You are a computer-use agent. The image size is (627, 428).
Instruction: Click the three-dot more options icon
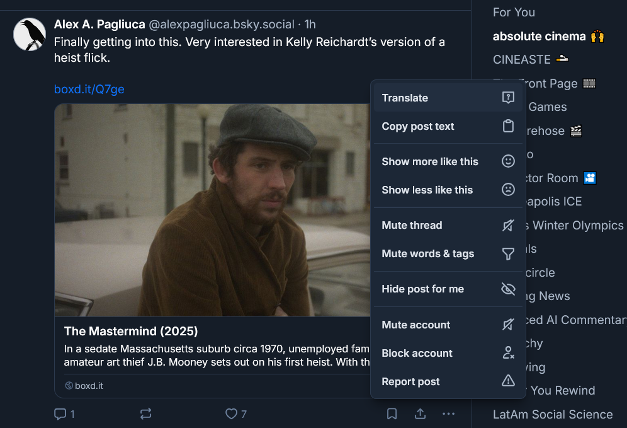(x=448, y=414)
